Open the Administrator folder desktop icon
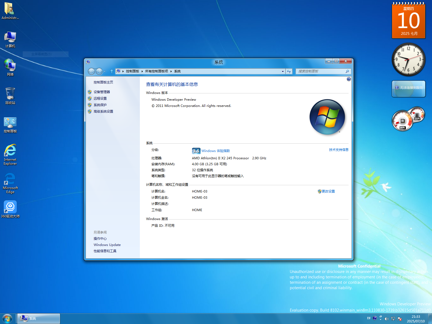Viewport: 432px width, 324px height. [x=10, y=11]
